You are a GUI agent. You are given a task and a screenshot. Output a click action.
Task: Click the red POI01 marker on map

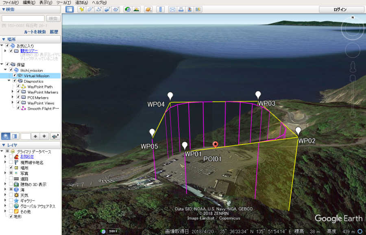pos(216,144)
